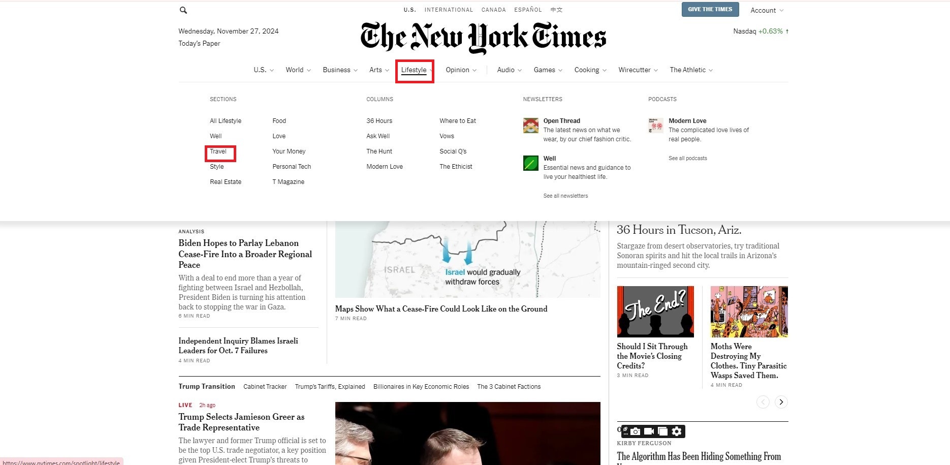Open 36 Hours column link
Image resolution: width=950 pixels, height=465 pixels.
(x=379, y=121)
